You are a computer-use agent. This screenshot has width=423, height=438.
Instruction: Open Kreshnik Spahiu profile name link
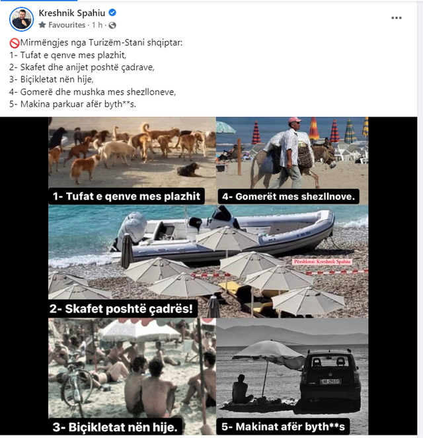(72, 13)
